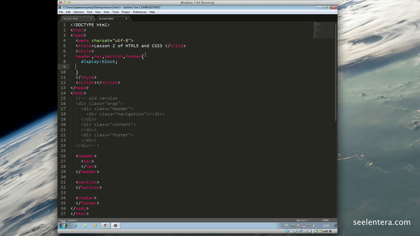Click the Sublime Text taskbar button
Viewport: 420px width, 236px height.
tap(115, 226)
